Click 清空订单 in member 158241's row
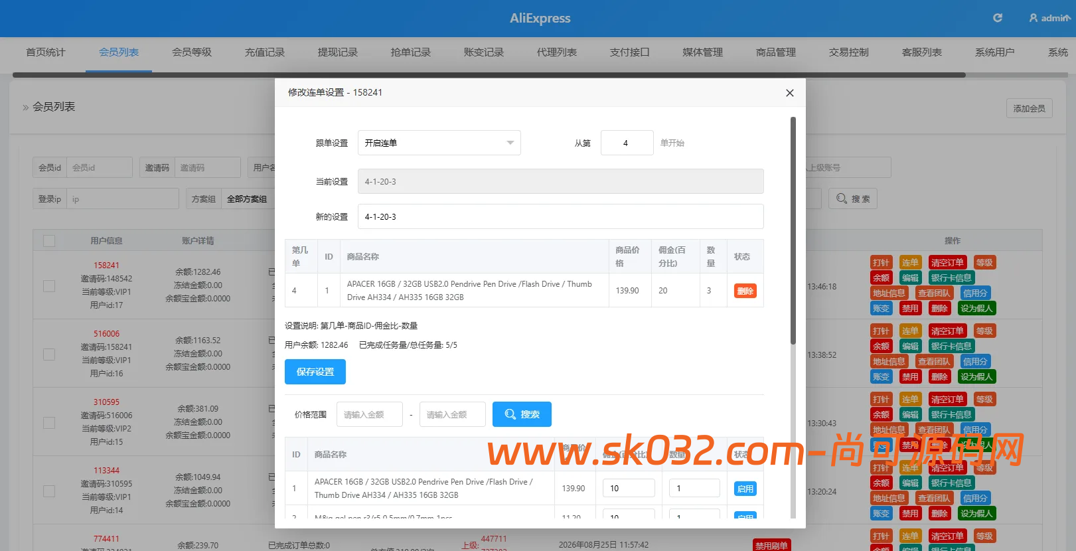1076x551 pixels. tap(947, 262)
